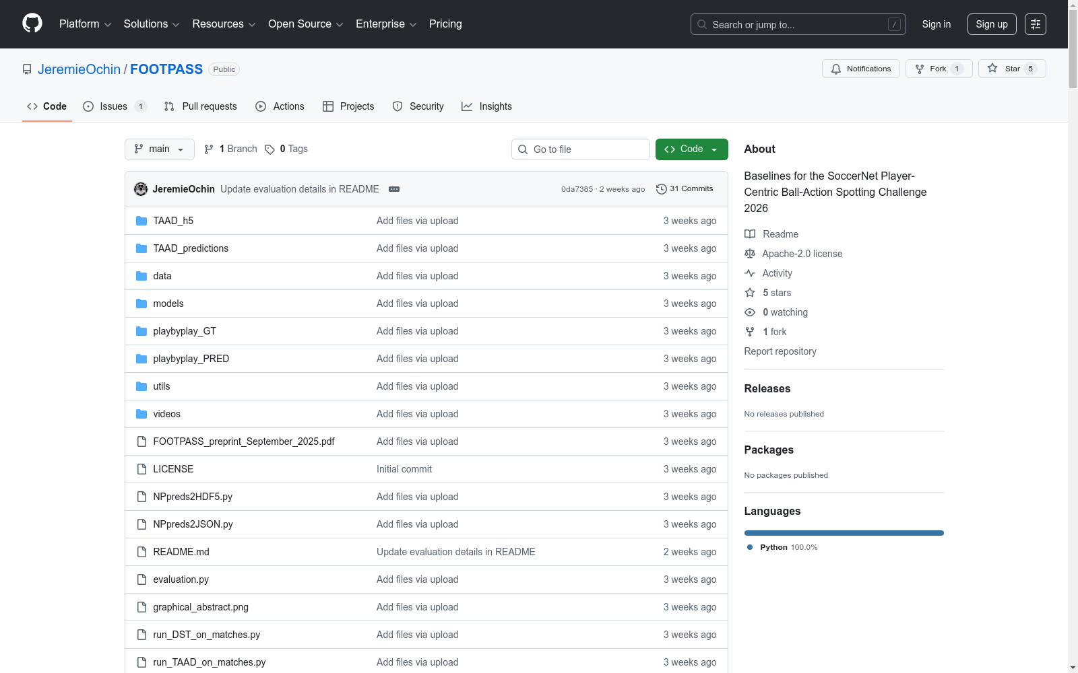Click the GitHub logo icon
This screenshot has height=673, width=1078.
pyautogui.click(x=32, y=24)
